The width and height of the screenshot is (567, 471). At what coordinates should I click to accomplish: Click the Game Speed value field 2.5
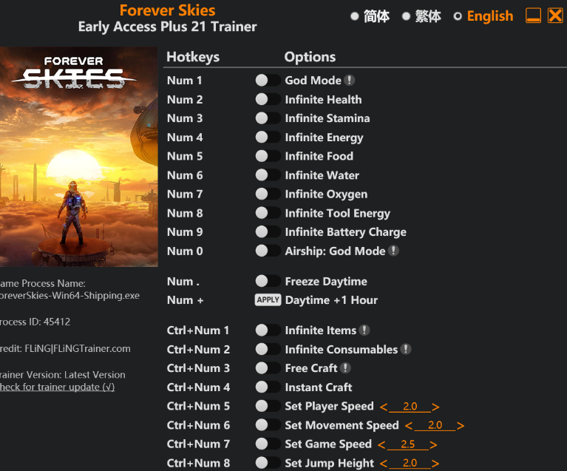tap(407, 444)
